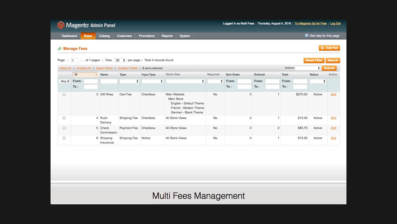Sort by the Sort Order column header
This screenshot has width=397, height=224.
point(233,74)
